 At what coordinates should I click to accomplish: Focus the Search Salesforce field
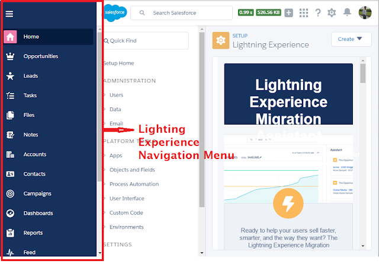182,13
